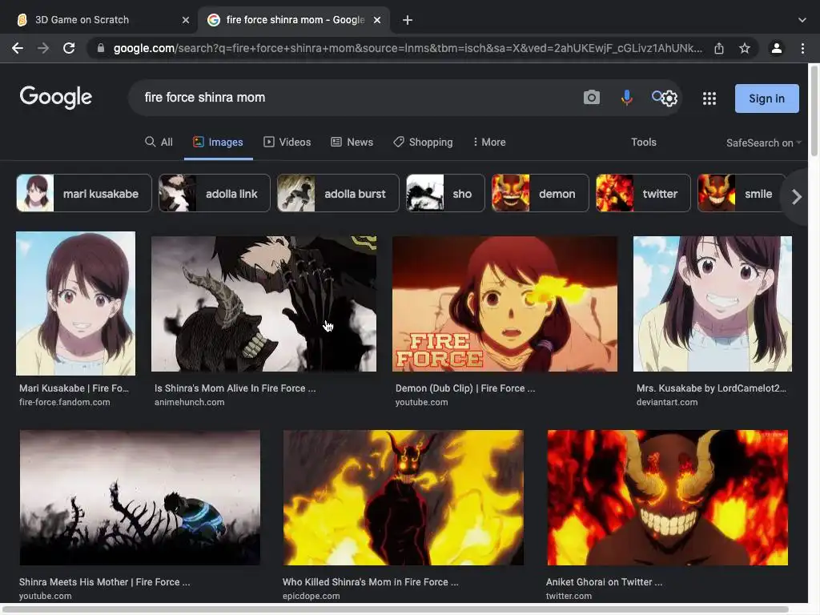Open the Shinra Meets His Mother thumbnail

[x=140, y=497]
